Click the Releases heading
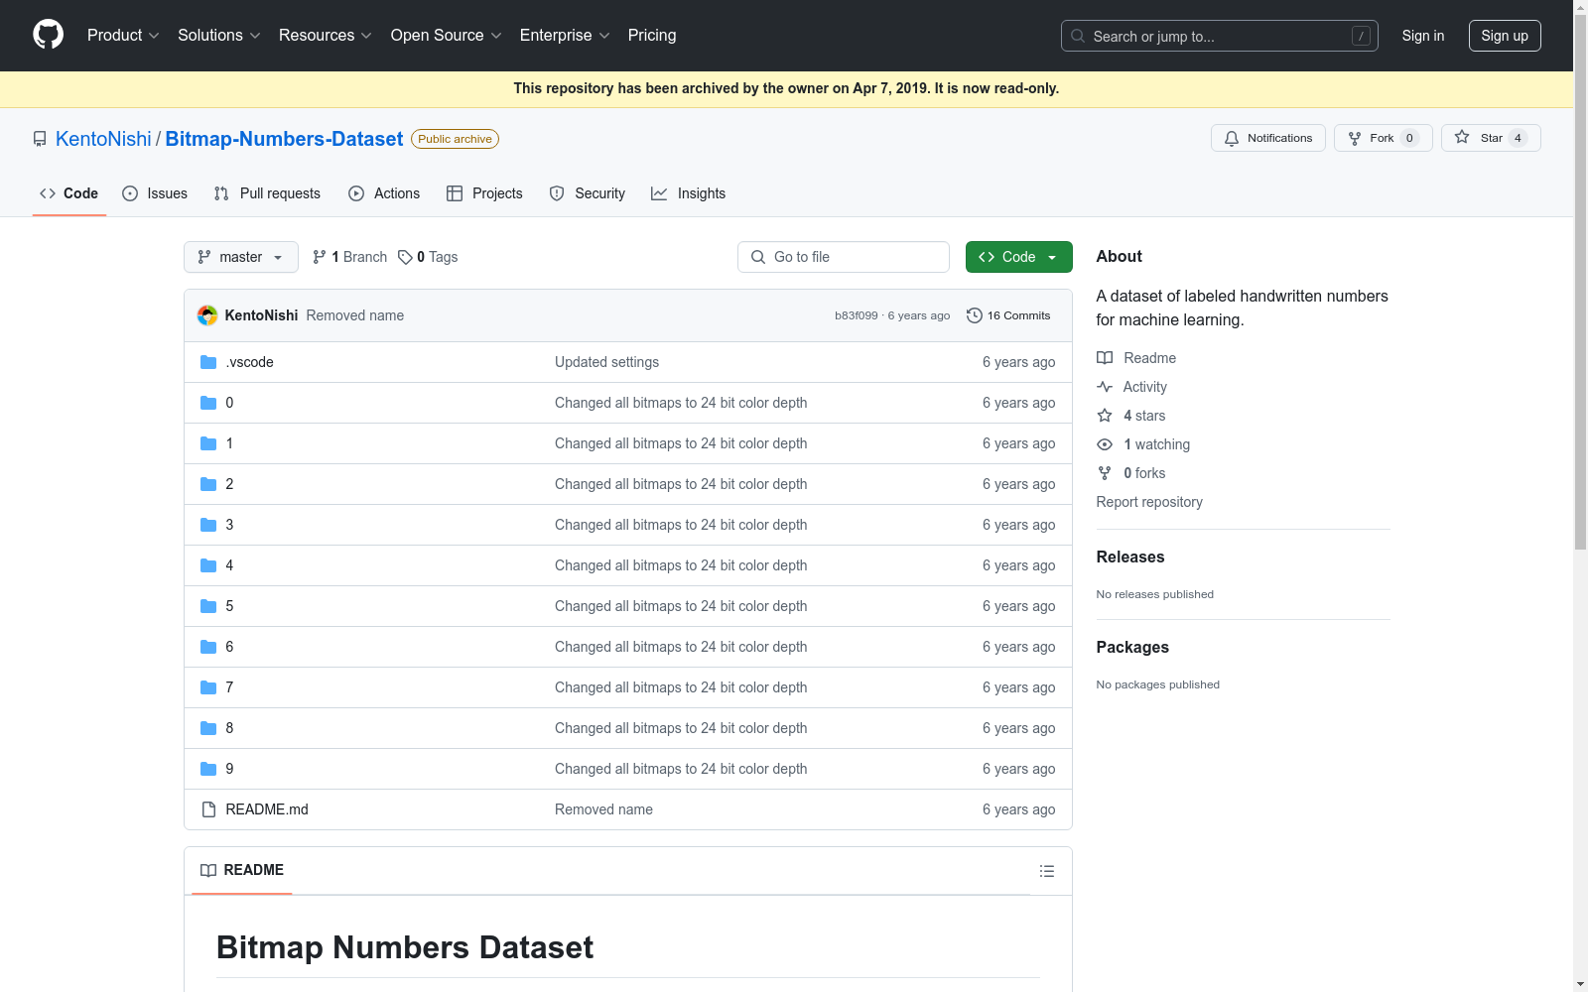This screenshot has width=1588, height=992. [x=1130, y=558]
